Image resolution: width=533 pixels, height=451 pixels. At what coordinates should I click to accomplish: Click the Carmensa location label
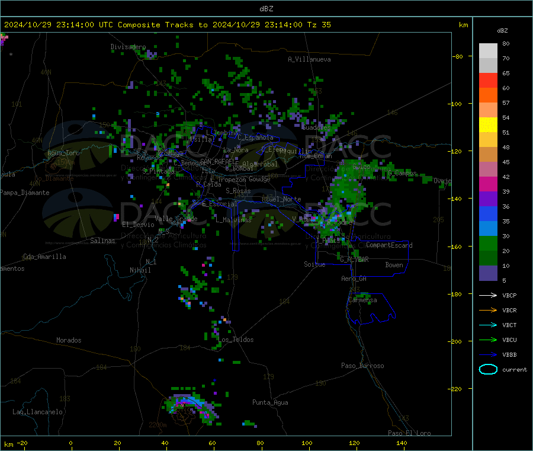point(362,300)
